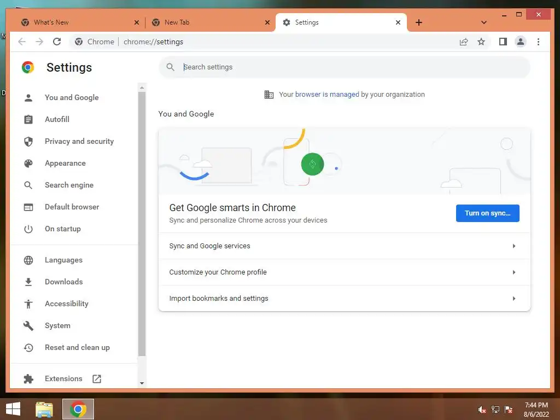This screenshot has height=420, width=560.
Task: Click the organization building icon
Action: (x=269, y=95)
